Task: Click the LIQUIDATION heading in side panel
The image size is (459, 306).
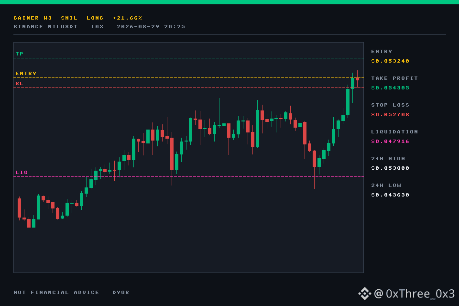Action: 394,132
